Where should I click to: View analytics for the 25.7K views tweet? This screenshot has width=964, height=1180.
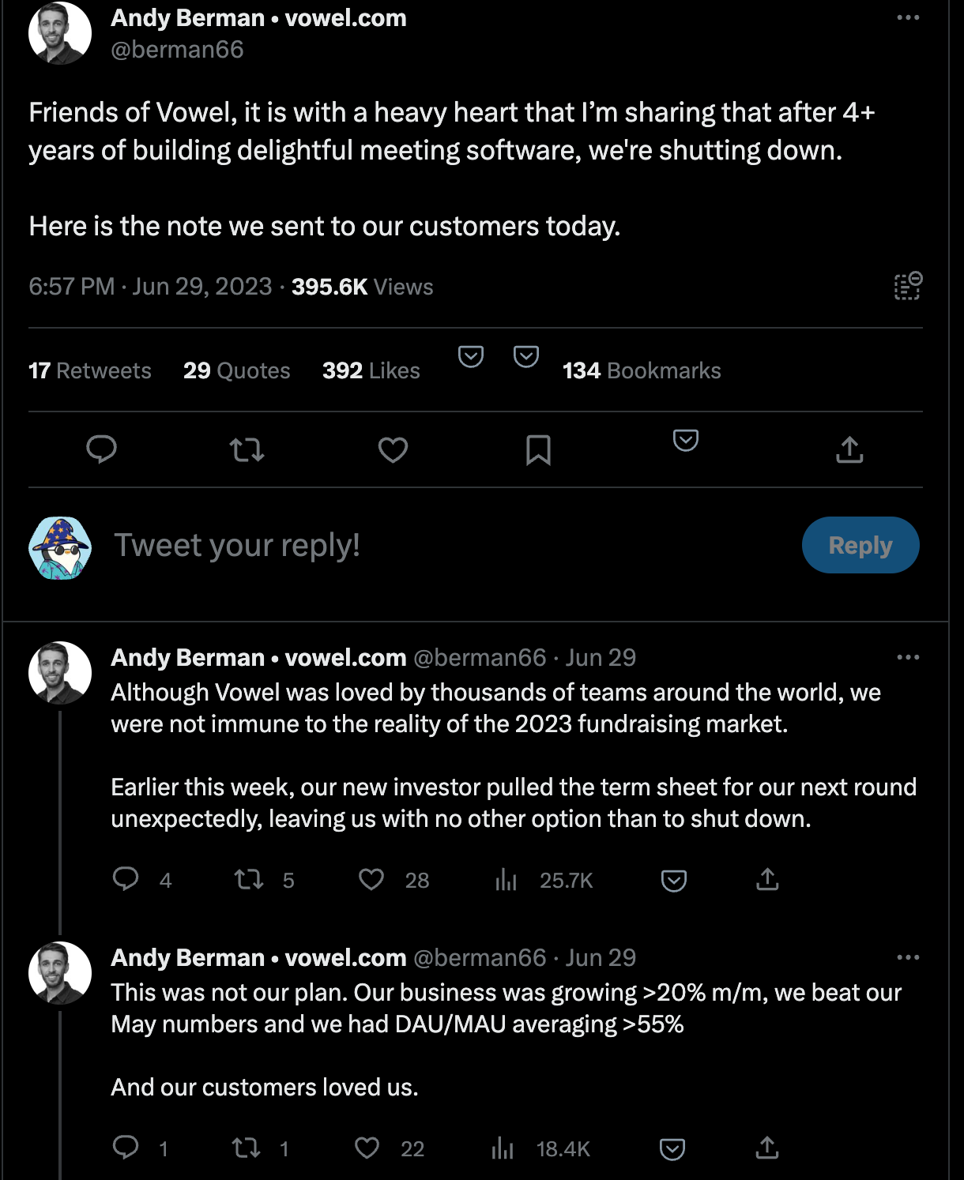tap(506, 880)
